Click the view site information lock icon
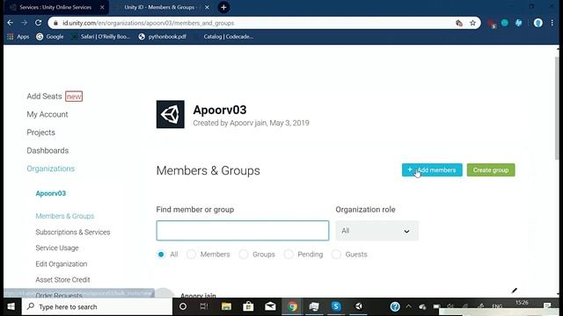 (55, 23)
